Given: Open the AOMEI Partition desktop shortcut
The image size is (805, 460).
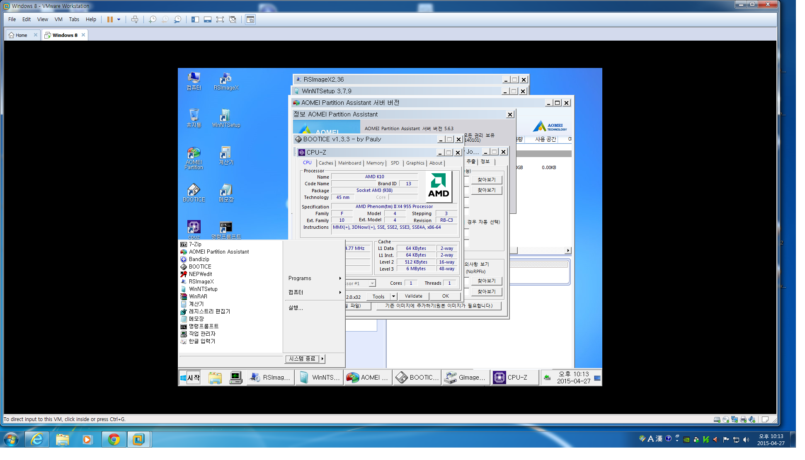Looking at the screenshot, I should (x=194, y=158).
